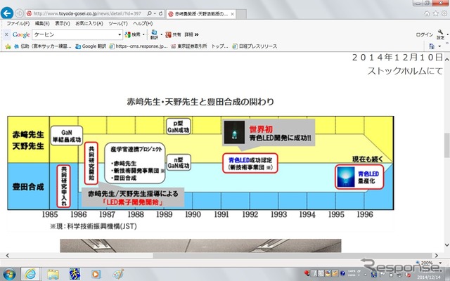Click the greyed-out forward navigation button
Viewport: 450px width, 281px height.
click(19, 13)
